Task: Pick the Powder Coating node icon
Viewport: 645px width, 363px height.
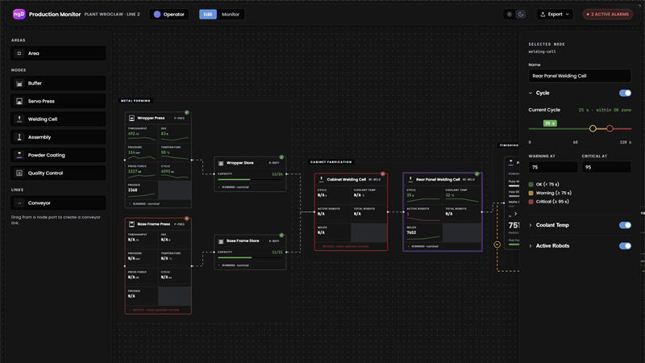Action: tap(19, 155)
